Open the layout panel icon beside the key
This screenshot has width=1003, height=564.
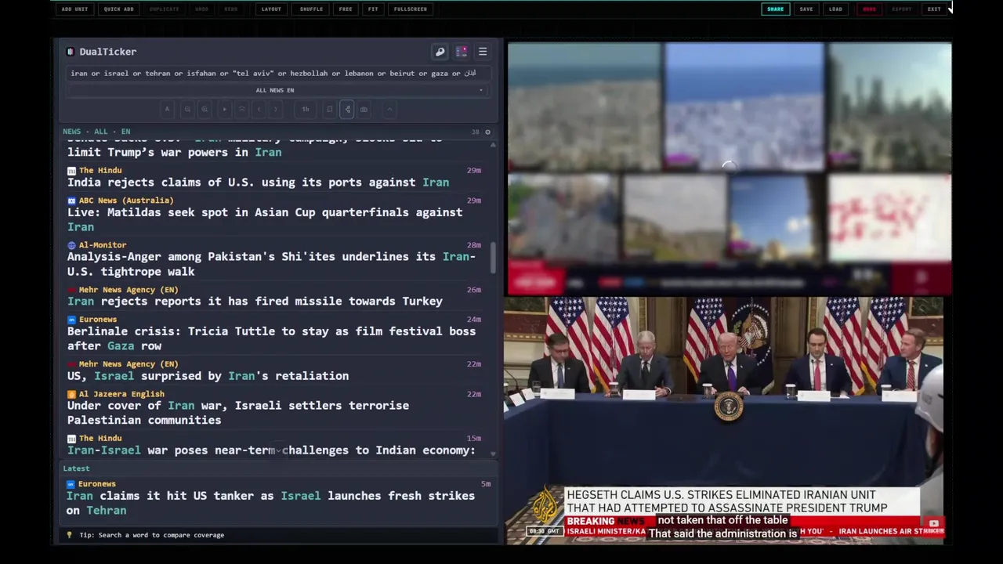[x=462, y=52]
